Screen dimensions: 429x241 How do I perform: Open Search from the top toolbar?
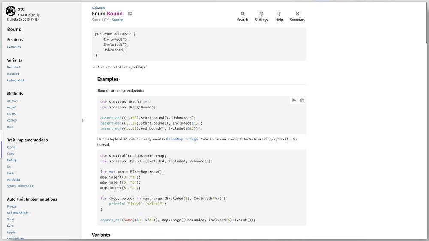242,17
